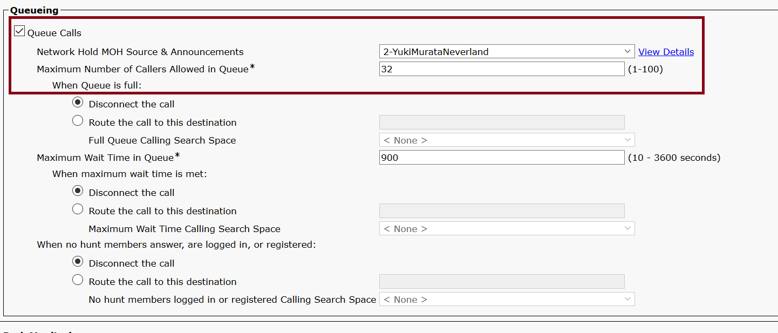Click the Maximum Number of Callers field
The height and width of the screenshot is (333, 778).
click(501, 69)
